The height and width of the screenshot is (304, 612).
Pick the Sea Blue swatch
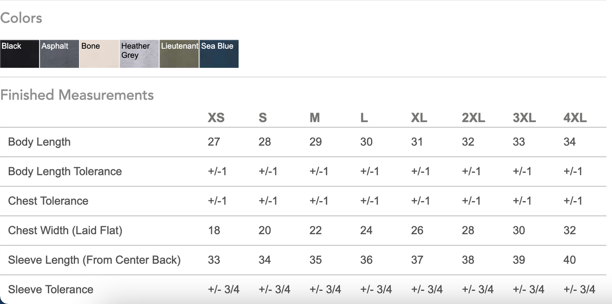coord(219,54)
